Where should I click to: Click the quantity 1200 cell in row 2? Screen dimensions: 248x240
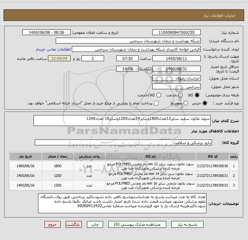click(x=58, y=176)
